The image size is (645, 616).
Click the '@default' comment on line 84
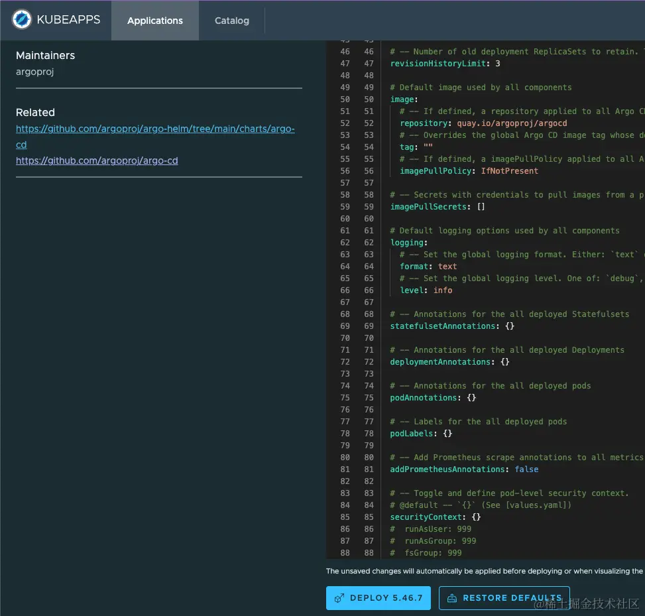(481, 505)
